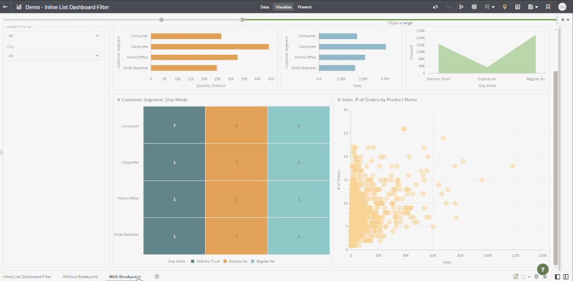Click the bookmark icon in header
The width and height of the screenshot is (573, 281).
coord(548,7)
